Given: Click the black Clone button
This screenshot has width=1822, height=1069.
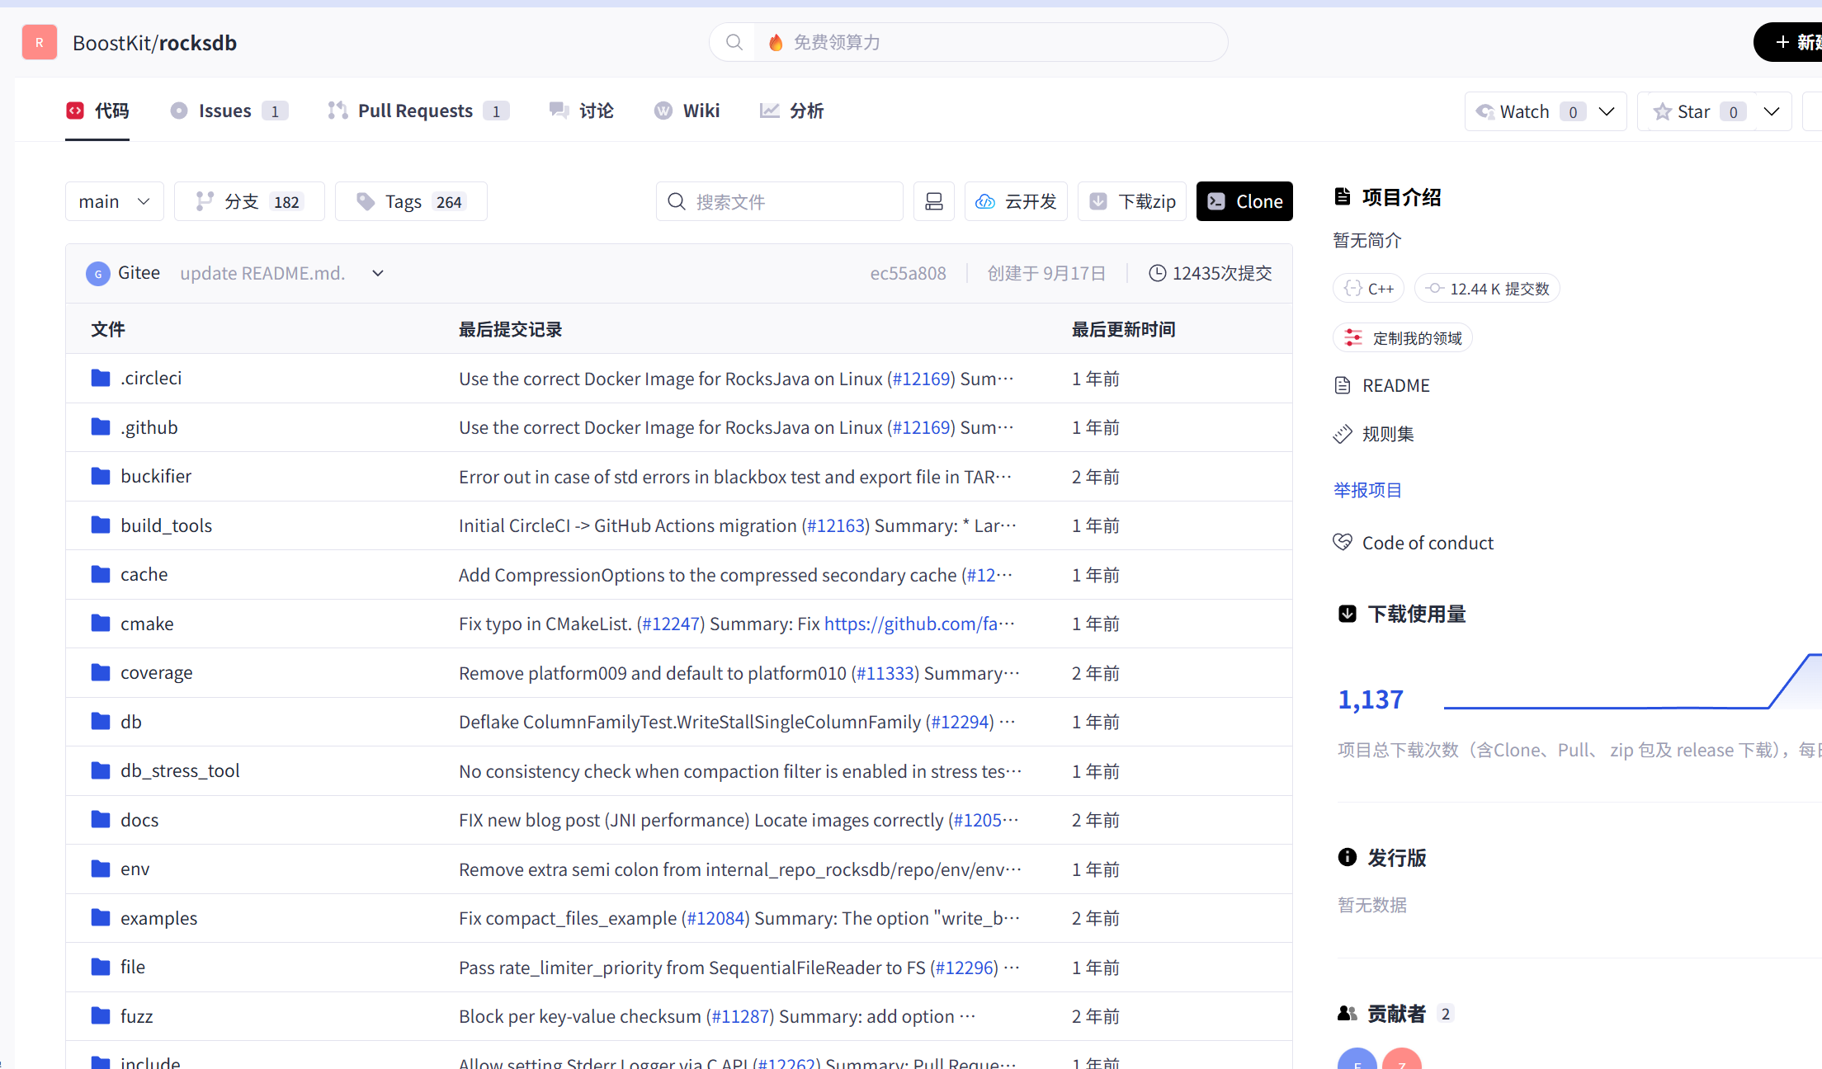Looking at the screenshot, I should [1244, 201].
